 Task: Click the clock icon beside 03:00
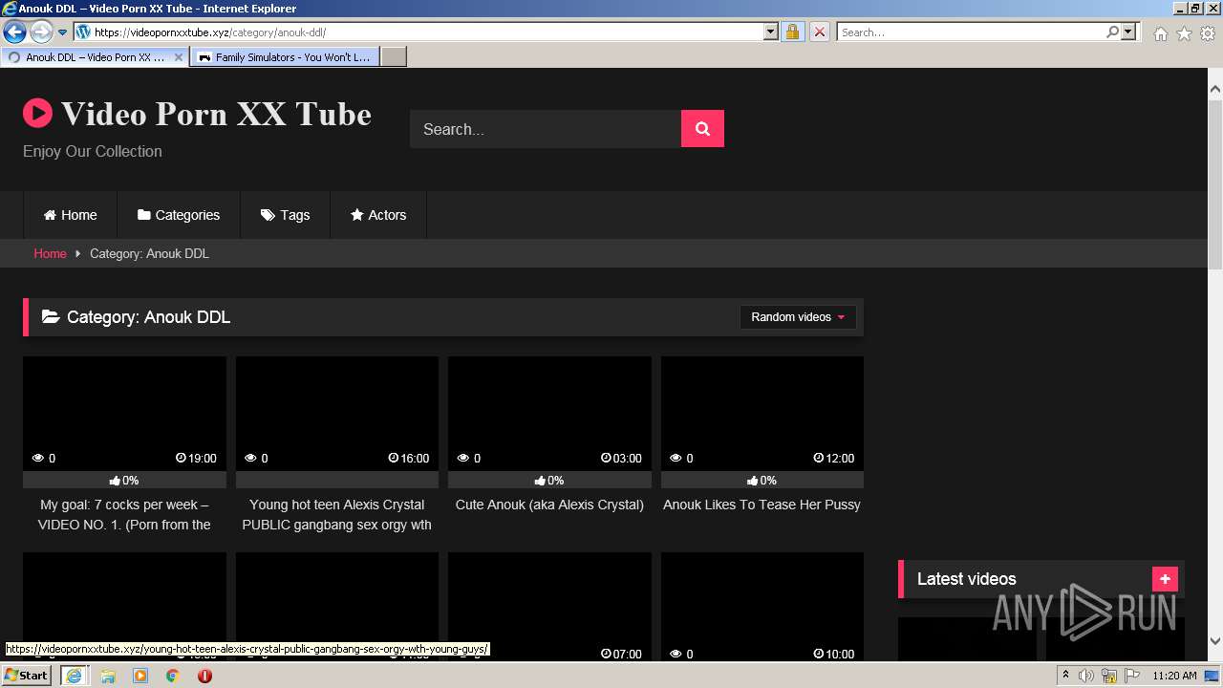(x=606, y=459)
